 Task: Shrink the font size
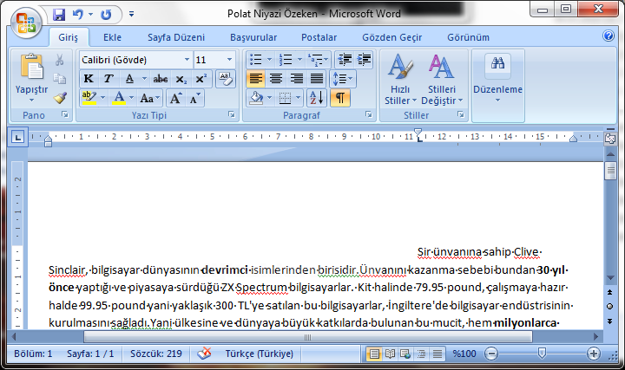pyautogui.click(x=195, y=98)
